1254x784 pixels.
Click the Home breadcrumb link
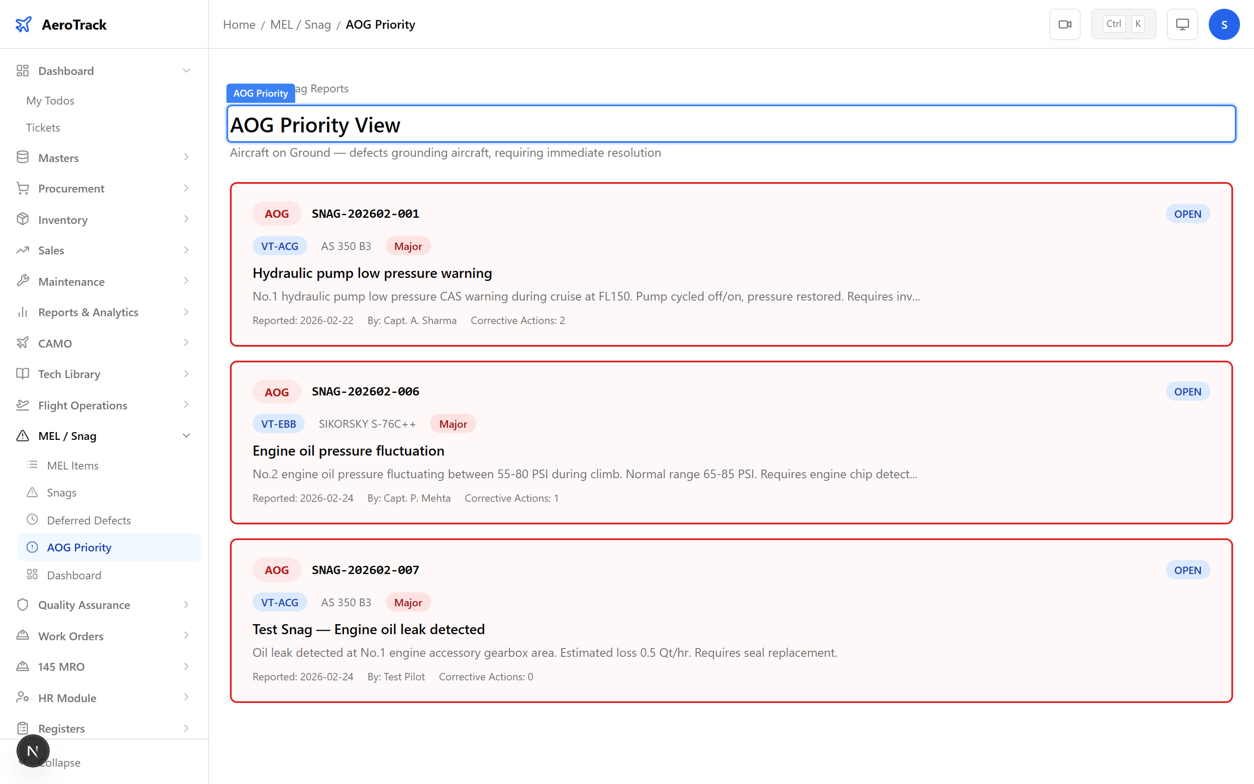(238, 24)
